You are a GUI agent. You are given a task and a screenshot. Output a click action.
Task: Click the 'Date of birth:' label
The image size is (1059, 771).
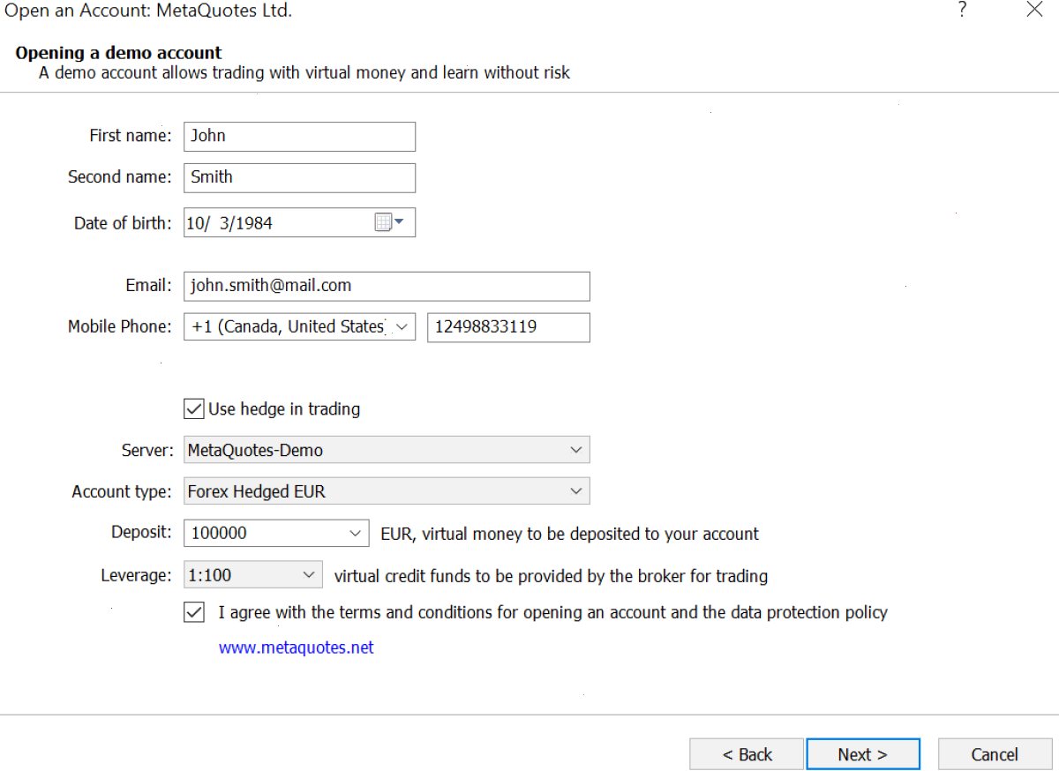pos(124,223)
